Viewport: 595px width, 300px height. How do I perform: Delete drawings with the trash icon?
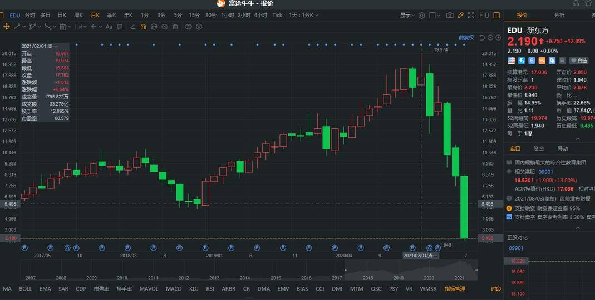pyautogui.click(x=175, y=27)
